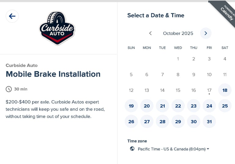The image size is (235, 164).
Task: Choose October 22 as the date
Action: pos(178,106)
